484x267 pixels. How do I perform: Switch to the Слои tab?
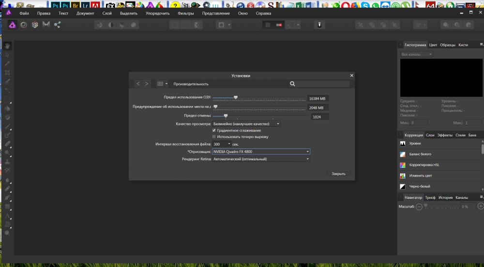pyautogui.click(x=430, y=135)
